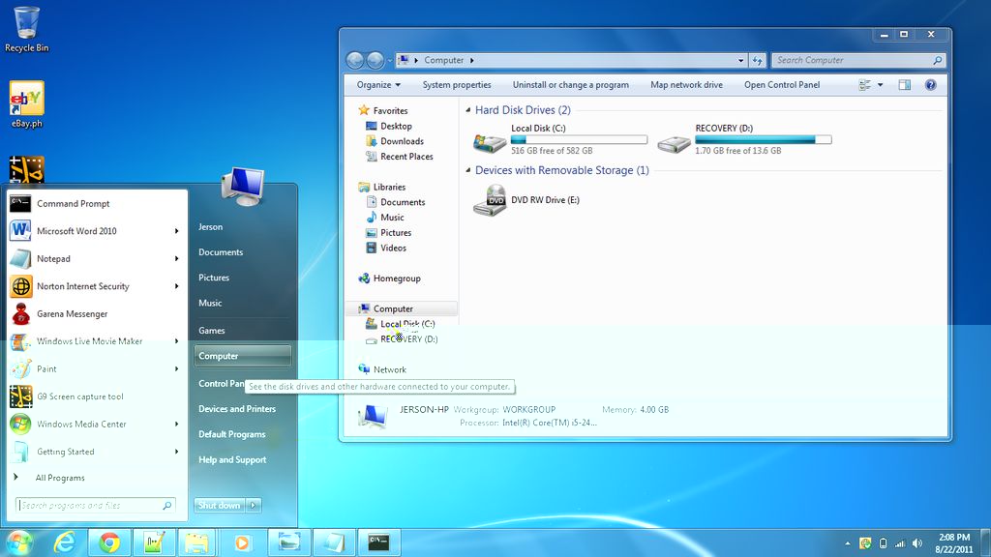The height and width of the screenshot is (557, 991).
Task: Click the Recycle Bin desktop icon
Action: 26,29
